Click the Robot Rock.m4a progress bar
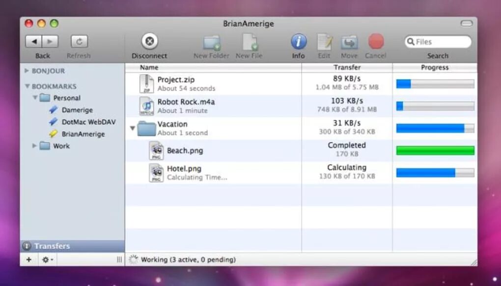 coord(435,106)
